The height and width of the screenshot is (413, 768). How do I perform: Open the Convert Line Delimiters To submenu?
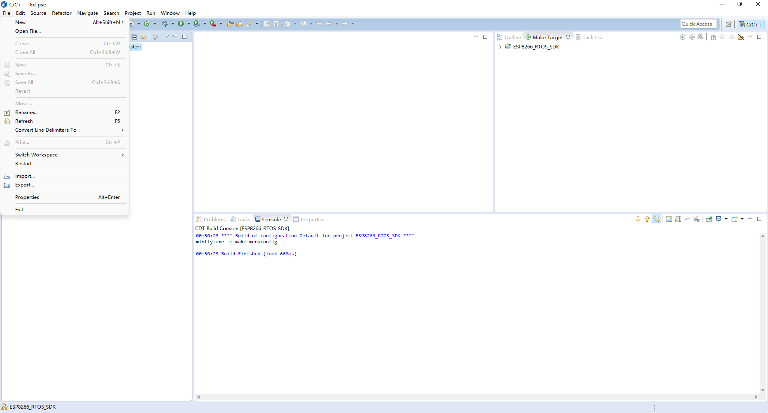click(x=46, y=130)
